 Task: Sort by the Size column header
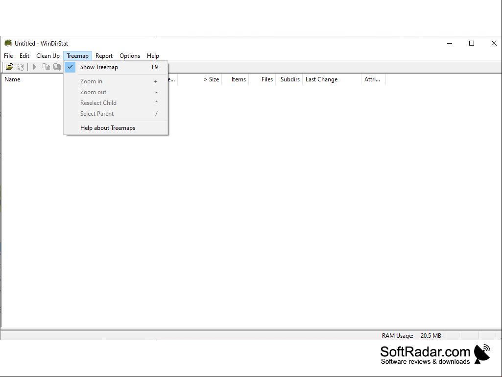199,79
